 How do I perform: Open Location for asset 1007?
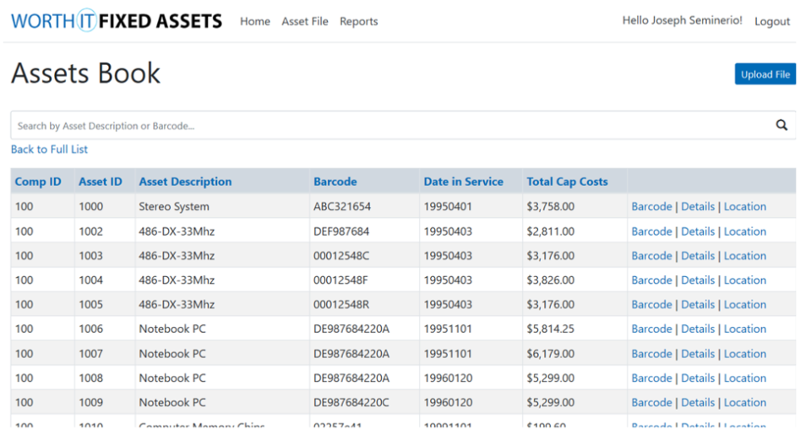coord(745,353)
